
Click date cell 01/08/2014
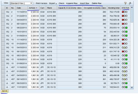tap(22, 63)
